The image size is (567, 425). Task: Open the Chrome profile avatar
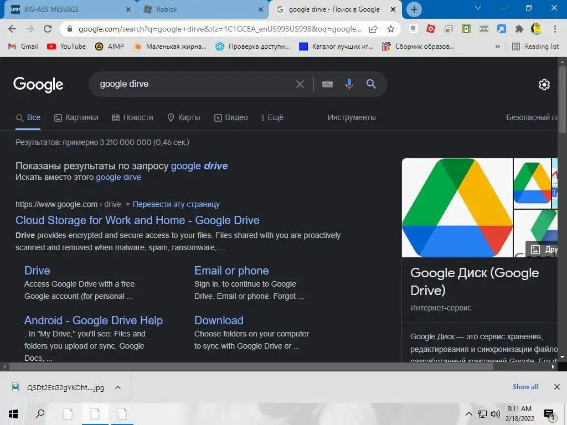pos(536,29)
